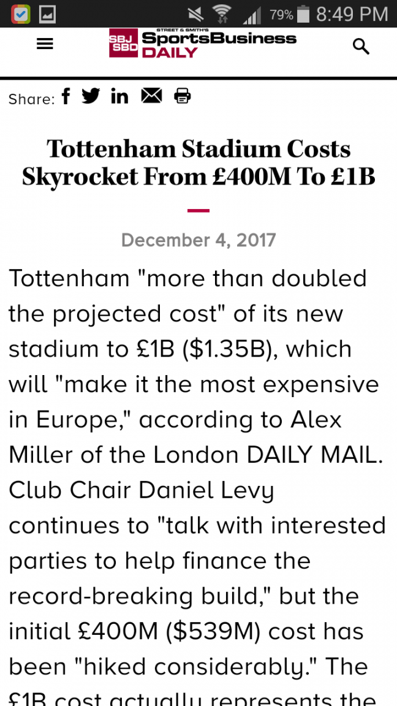Click the SportsBusiness Daily wordmark
This screenshot has height=706, width=397.
[219, 44]
